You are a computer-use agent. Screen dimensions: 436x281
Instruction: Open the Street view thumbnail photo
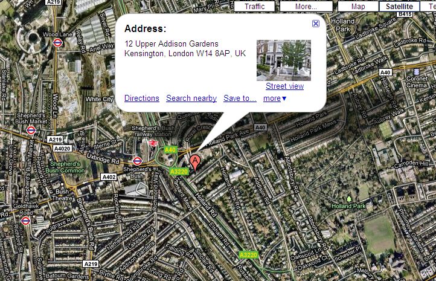pos(284,60)
